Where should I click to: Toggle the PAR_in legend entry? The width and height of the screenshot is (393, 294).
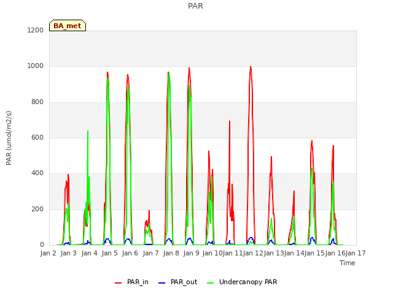point(132,282)
